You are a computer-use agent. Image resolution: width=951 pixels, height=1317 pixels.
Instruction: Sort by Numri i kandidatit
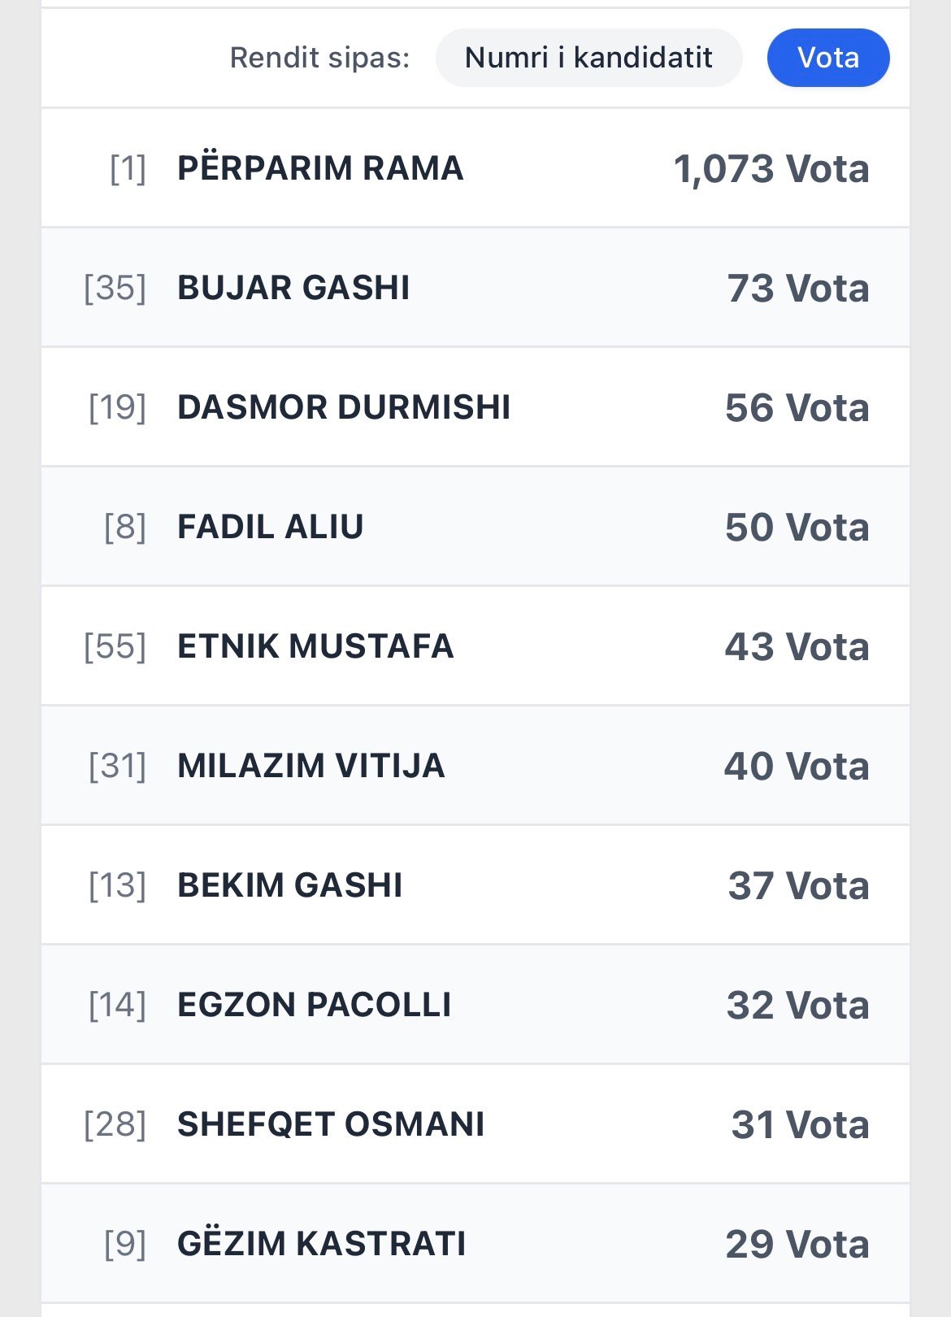tap(588, 58)
